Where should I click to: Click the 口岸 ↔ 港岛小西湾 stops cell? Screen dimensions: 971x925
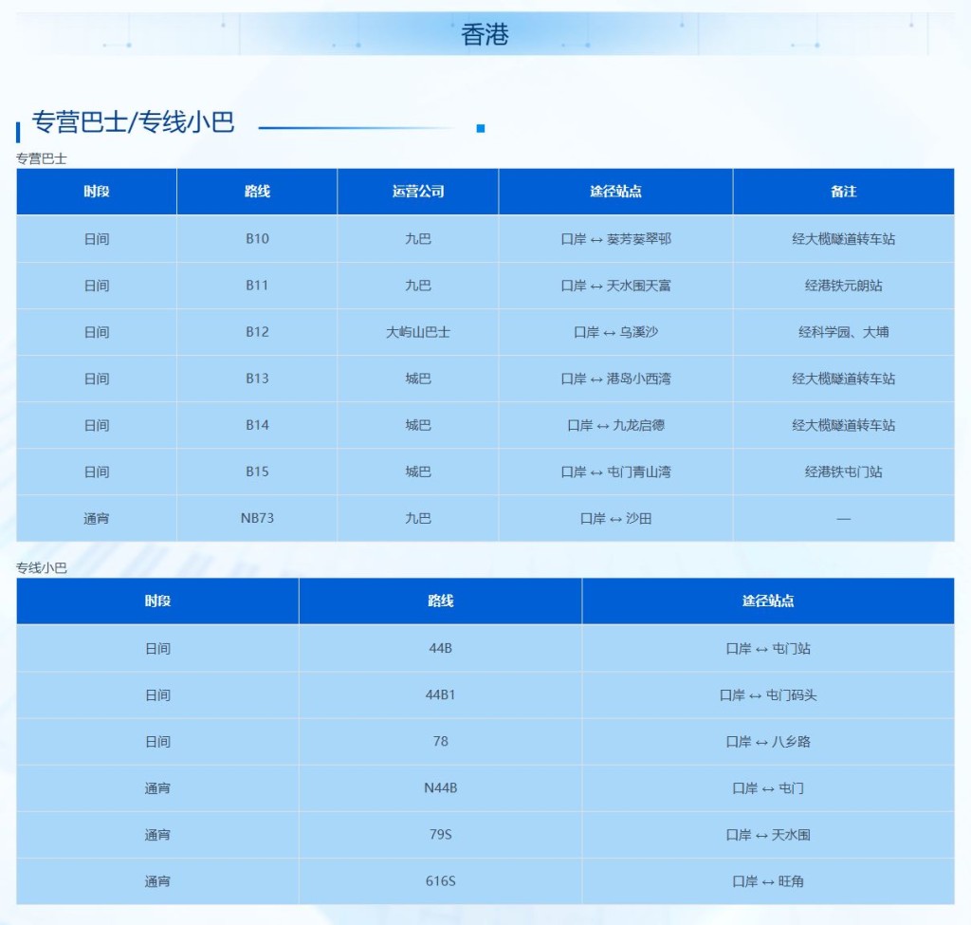pyautogui.click(x=615, y=378)
